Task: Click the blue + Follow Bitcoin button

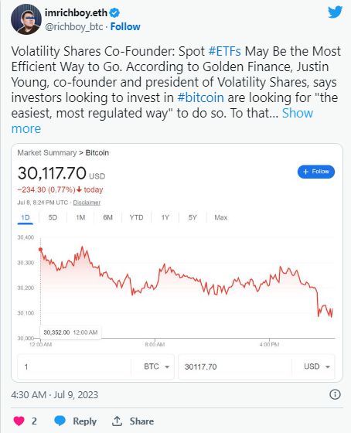Action: coord(316,172)
